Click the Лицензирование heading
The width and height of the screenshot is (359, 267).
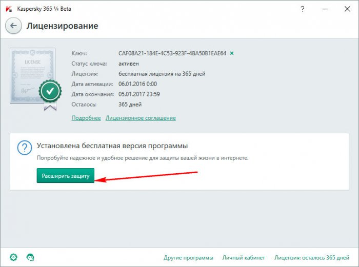click(x=62, y=26)
